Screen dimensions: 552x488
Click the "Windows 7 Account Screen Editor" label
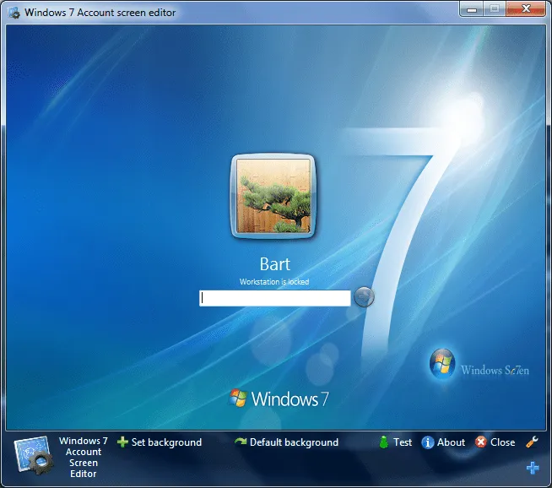[x=84, y=457]
